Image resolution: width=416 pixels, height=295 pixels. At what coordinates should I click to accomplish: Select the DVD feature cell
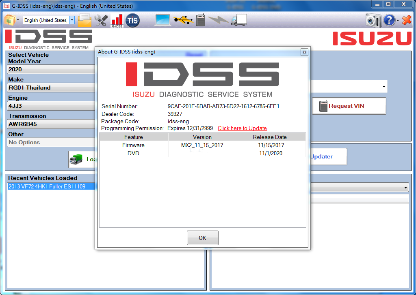[x=133, y=153]
